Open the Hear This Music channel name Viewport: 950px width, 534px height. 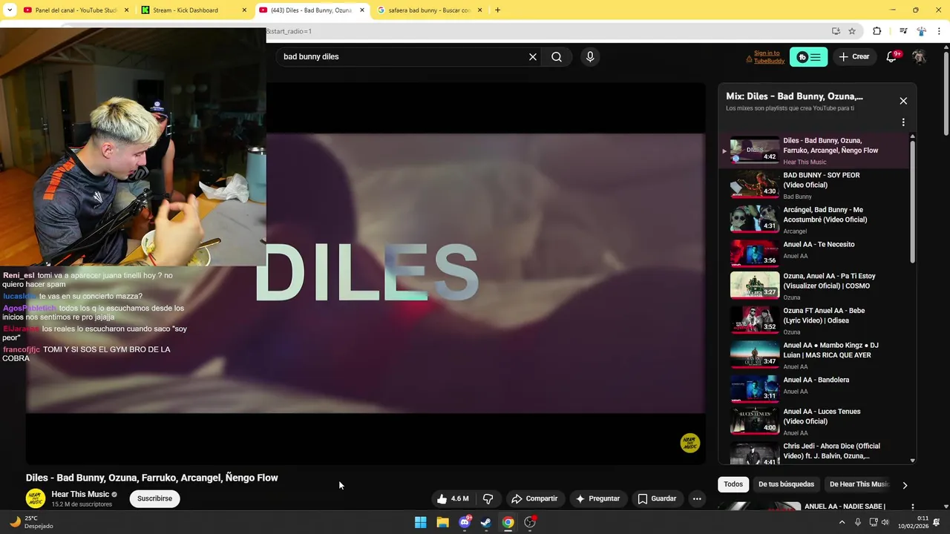click(x=80, y=495)
